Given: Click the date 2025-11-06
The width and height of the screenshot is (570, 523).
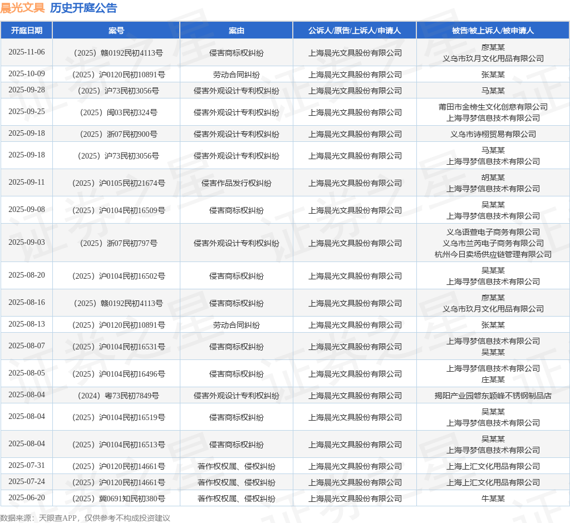Looking at the screenshot, I should pyautogui.click(x=27, y=52).
